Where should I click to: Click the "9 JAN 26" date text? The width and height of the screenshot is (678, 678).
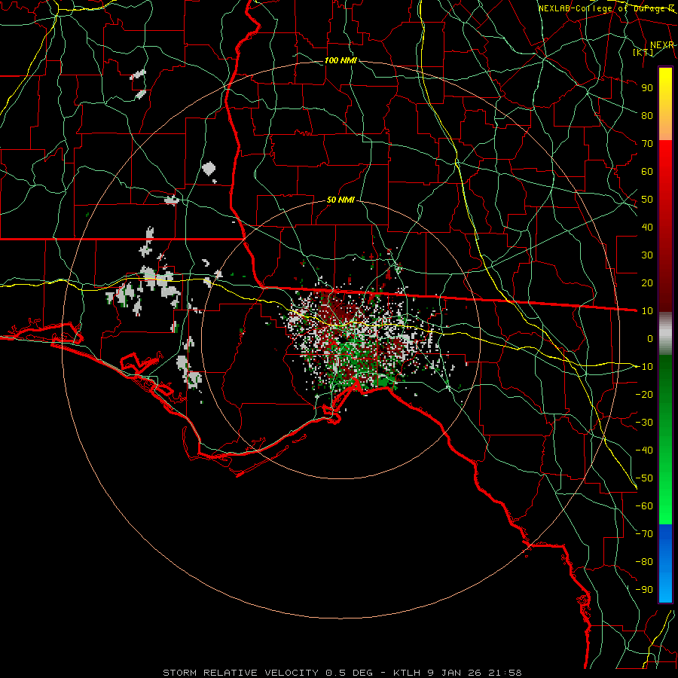click(454, 673)
